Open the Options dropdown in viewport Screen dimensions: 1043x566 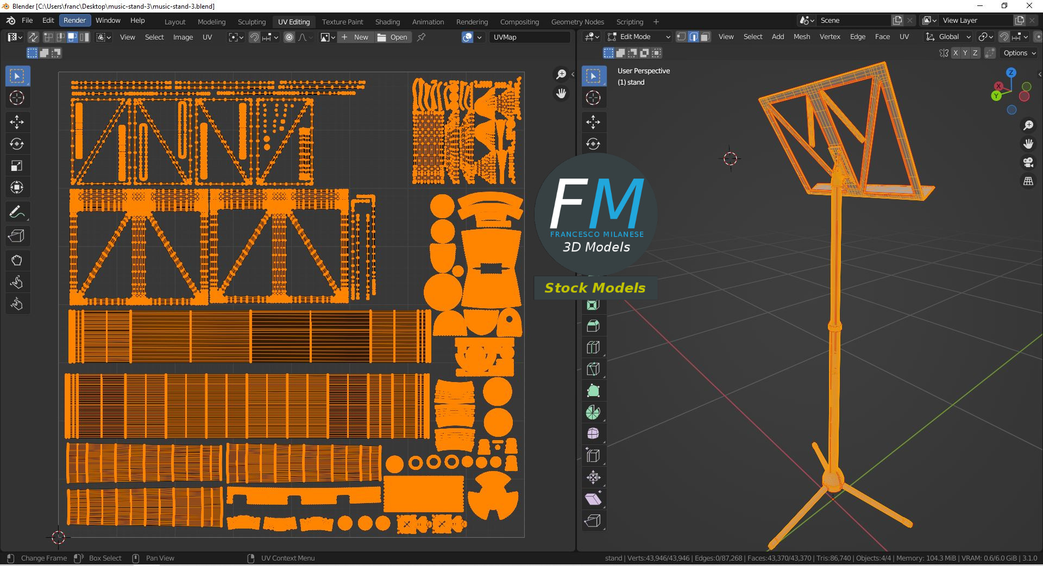[1020, 53]
